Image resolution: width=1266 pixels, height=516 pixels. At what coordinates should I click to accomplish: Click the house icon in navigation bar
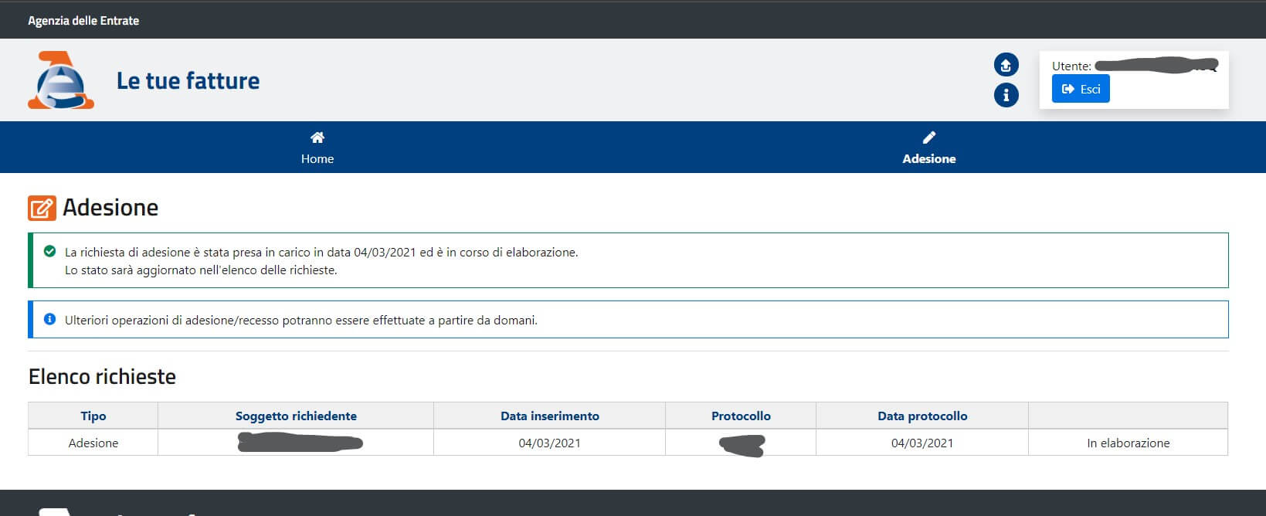pyautogui.click(x=317, y=137)
